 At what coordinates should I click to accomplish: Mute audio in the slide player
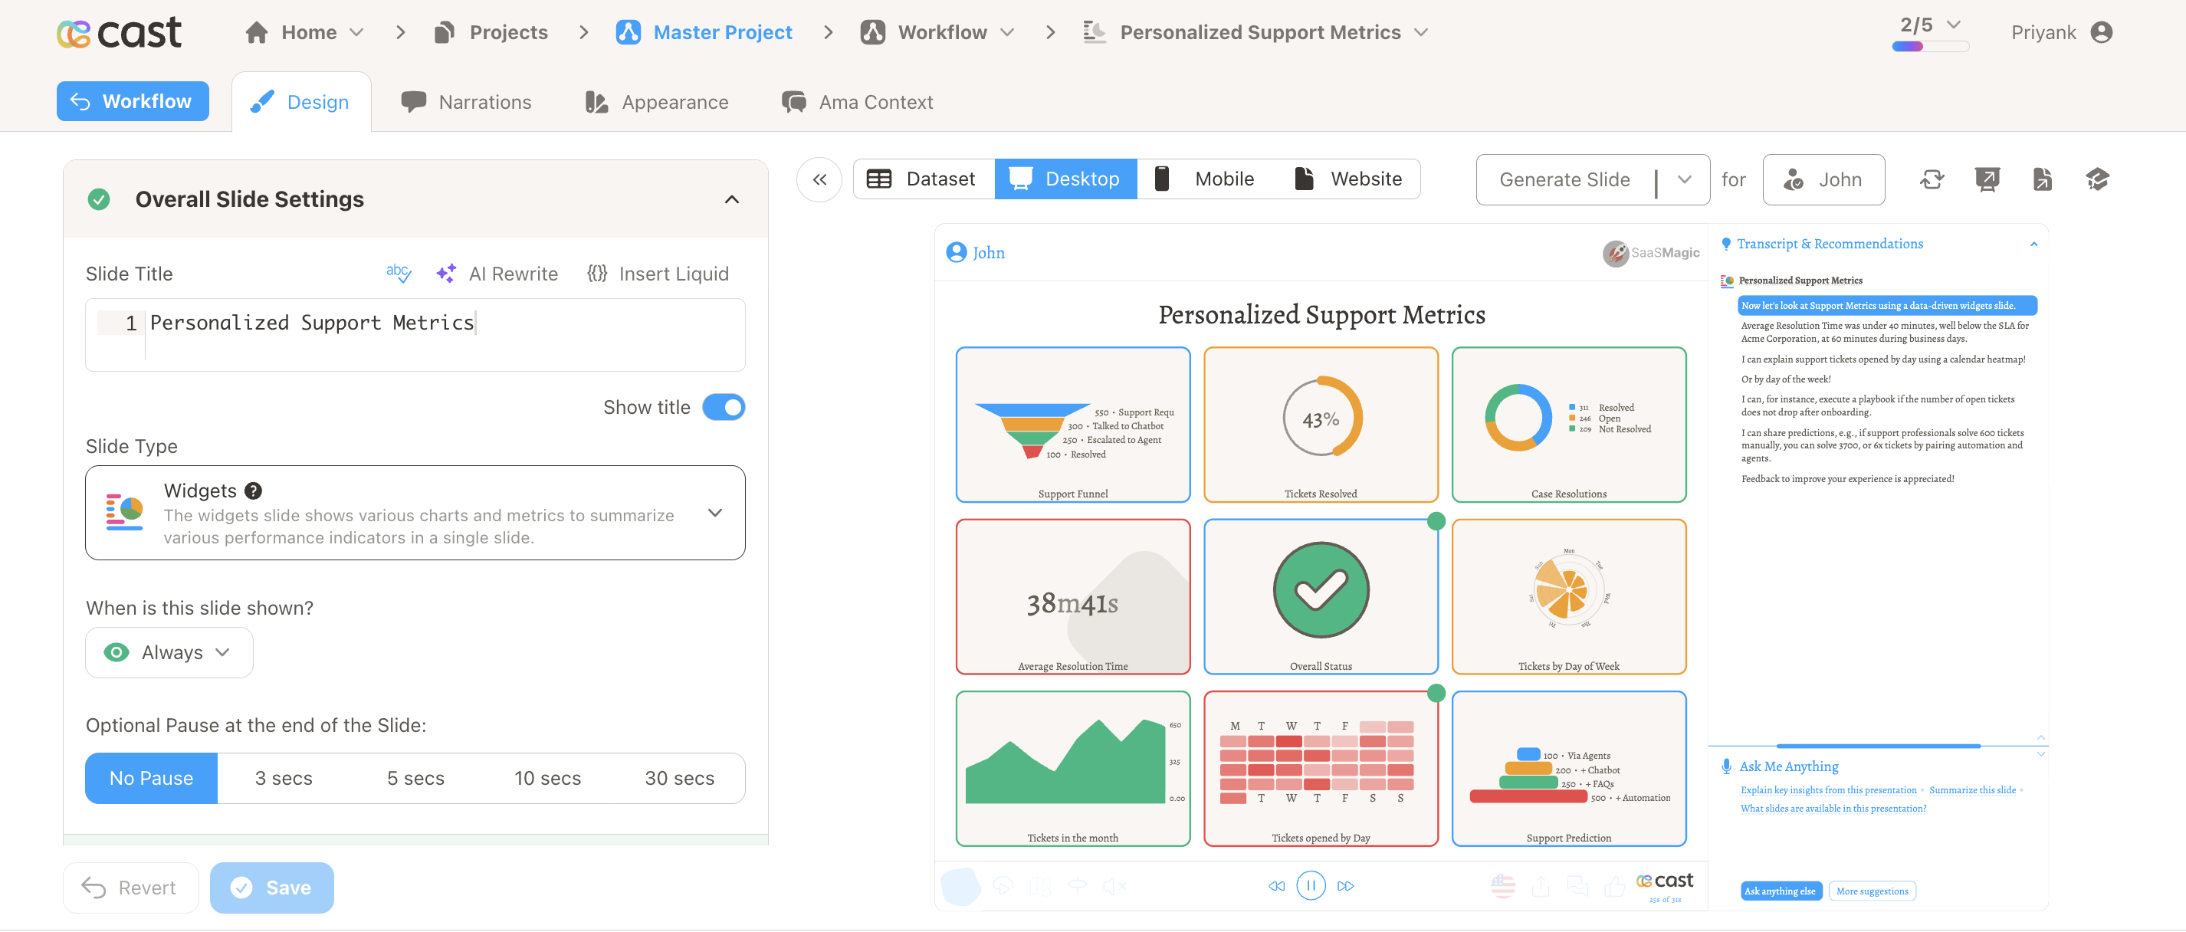pyautogui.click(x=1112, y=885)
